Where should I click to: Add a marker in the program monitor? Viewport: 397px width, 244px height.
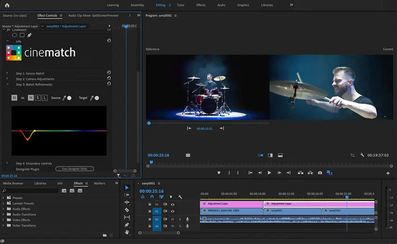pos(219,173)
